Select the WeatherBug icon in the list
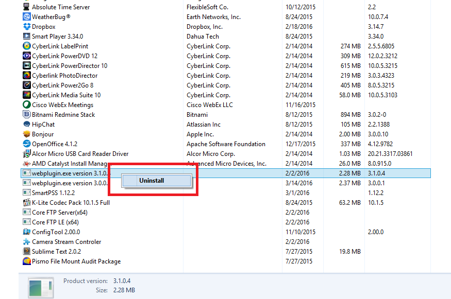This screenshot has width=451, height=299. 26,17
